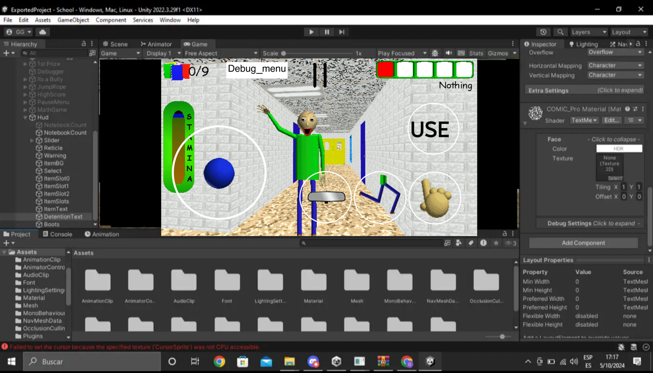Click the Face Color HDR swatch
The image size is (653, 373).
[x=619, y=149]
